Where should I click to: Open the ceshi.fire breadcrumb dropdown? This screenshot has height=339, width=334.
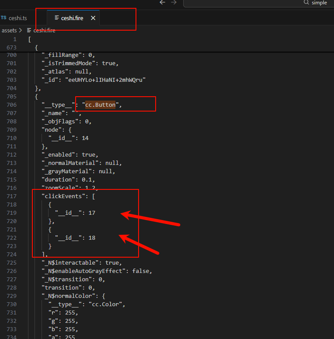tap(44, 31)
